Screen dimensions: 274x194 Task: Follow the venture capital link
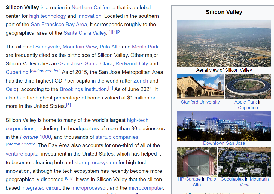pyautogui.click(x=23, y=154)
